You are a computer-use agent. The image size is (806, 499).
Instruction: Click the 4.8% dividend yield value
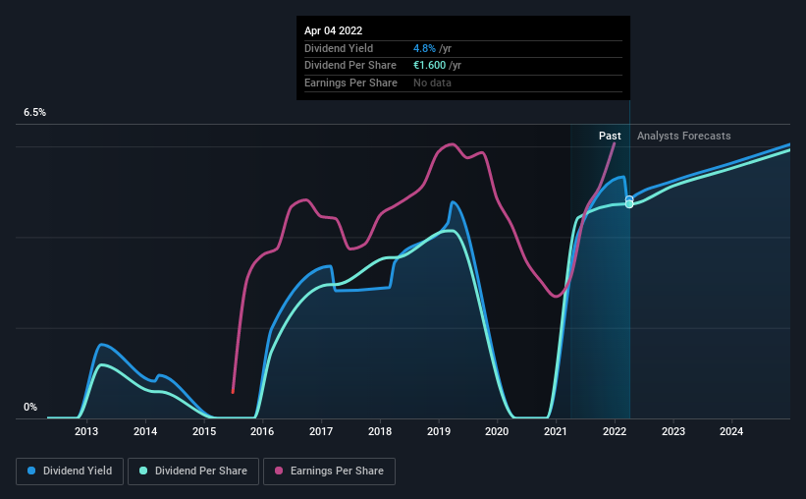pyautogui.click(x=424, y=48)
